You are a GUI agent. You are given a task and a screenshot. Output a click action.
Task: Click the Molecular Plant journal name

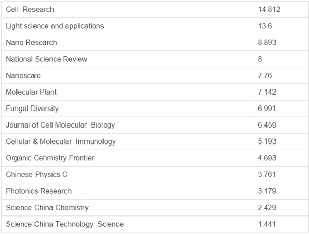tap(31, 92)
